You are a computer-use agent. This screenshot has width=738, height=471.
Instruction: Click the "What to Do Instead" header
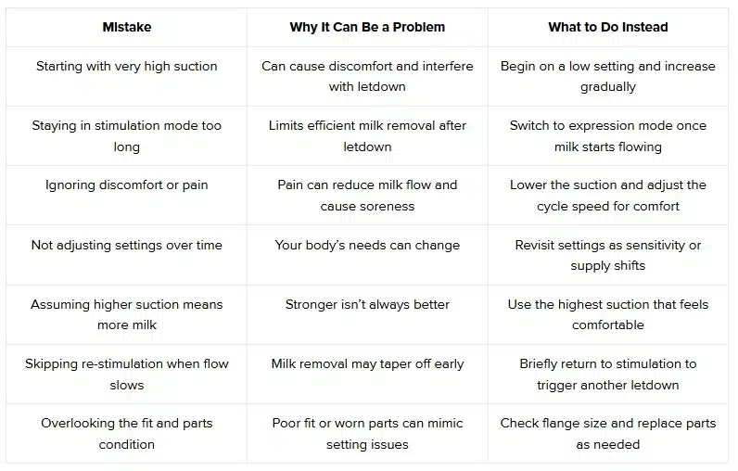coord(607,27)
